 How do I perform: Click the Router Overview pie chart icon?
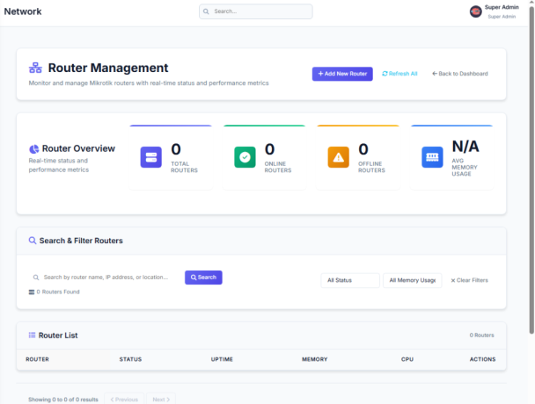coord(33,148)
